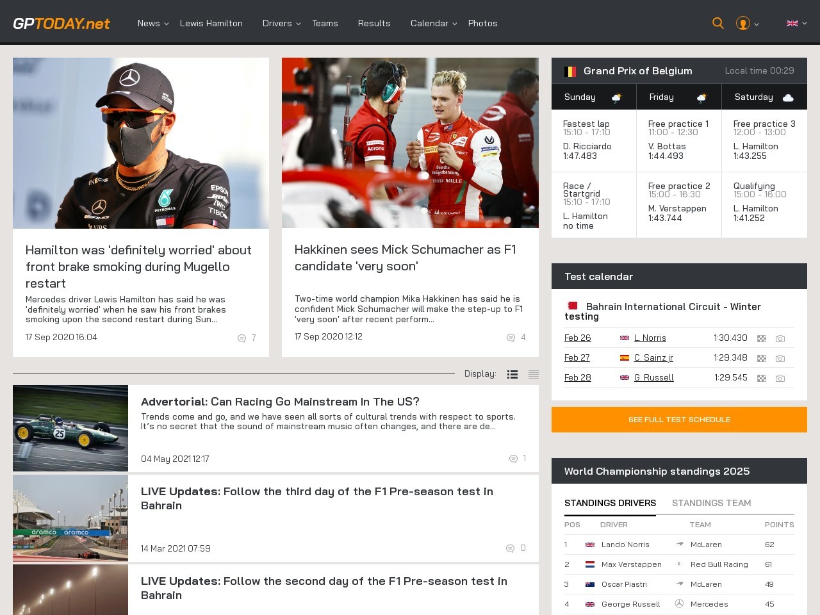Open the user account icon
Image resolution: width=820 pixels, height=615 pixels.
pos(742,23)
